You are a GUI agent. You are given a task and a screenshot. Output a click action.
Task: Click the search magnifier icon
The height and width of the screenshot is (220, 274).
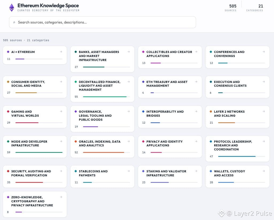(x=14, y=22)
